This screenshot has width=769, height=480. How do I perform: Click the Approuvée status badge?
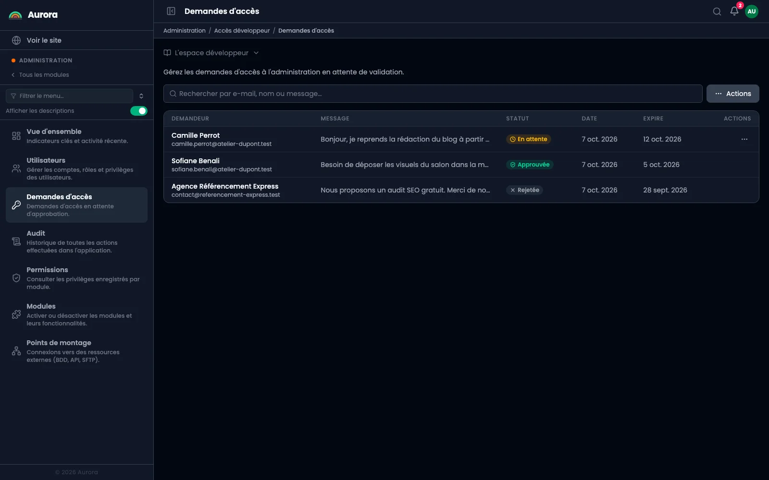530,165
